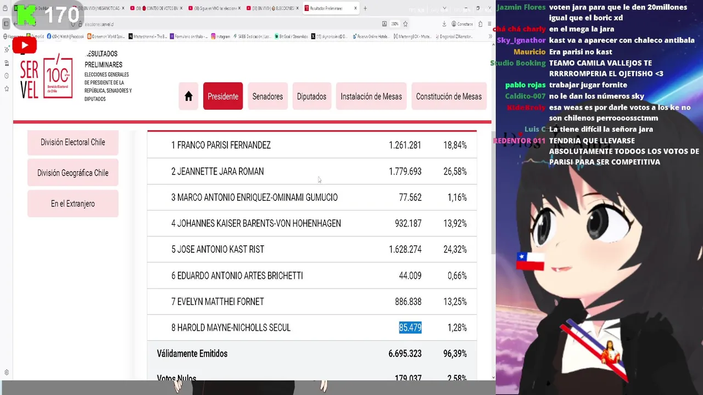Click the 1 FRANCO PARISI FERNANDEZ row
Image resolution: width=703 pixels, height=395 pixels.
tap(312, 145)
